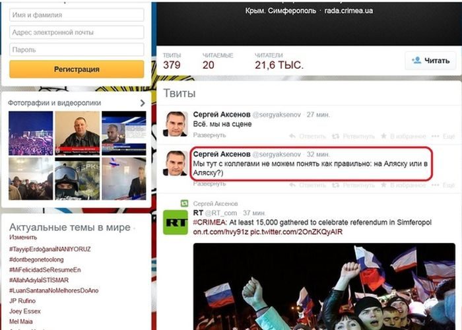Click the yellow Регистрация button

(x=77, y=69)
